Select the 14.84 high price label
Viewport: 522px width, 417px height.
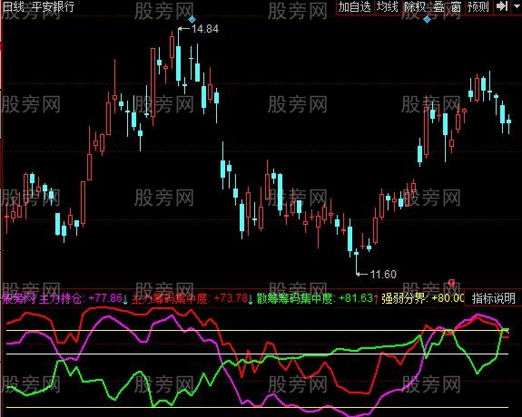point(205,29)
